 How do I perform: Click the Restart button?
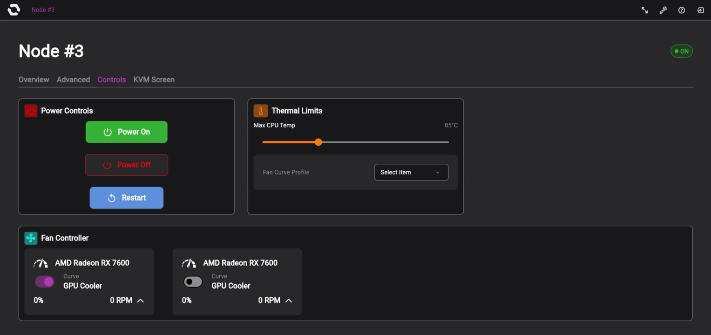pos(126,198)
